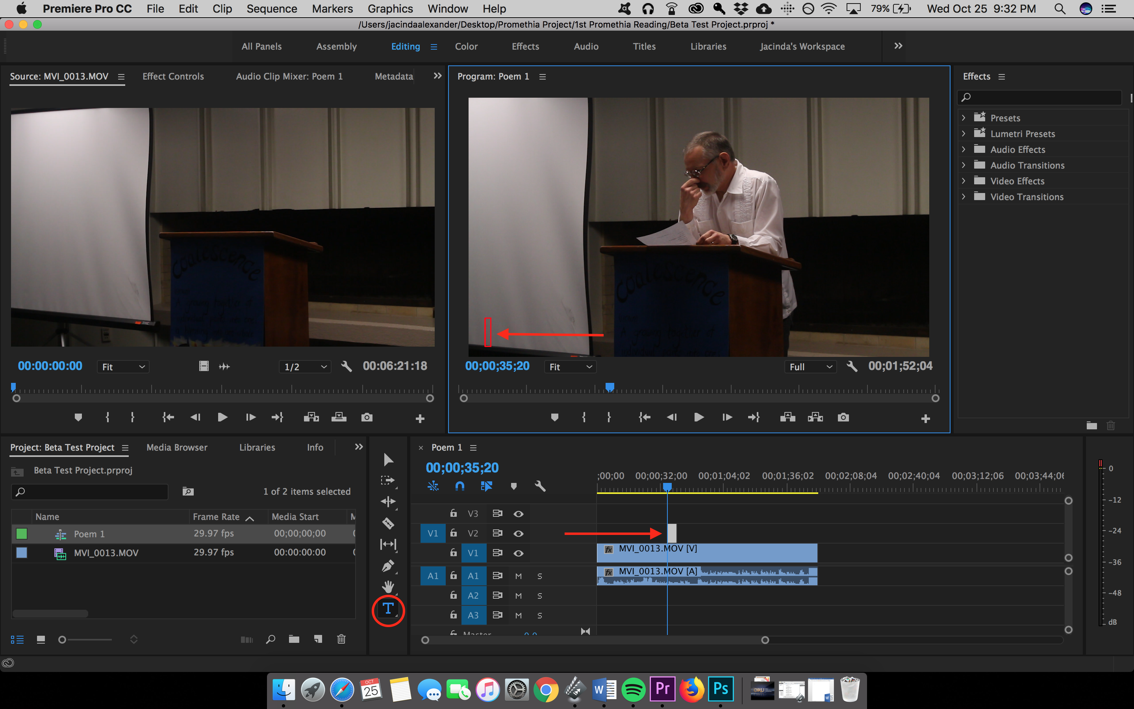Toggle V1 track visibility eye icon
1134x709 pixels.
(519, 553)
